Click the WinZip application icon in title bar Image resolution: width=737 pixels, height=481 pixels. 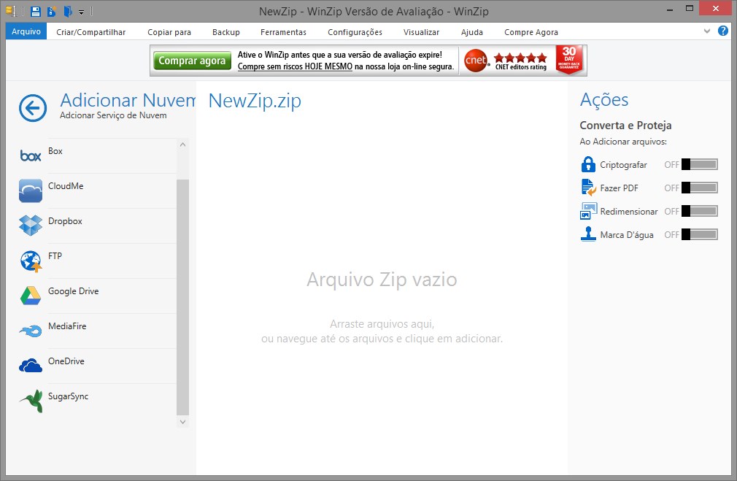point(11,11)
